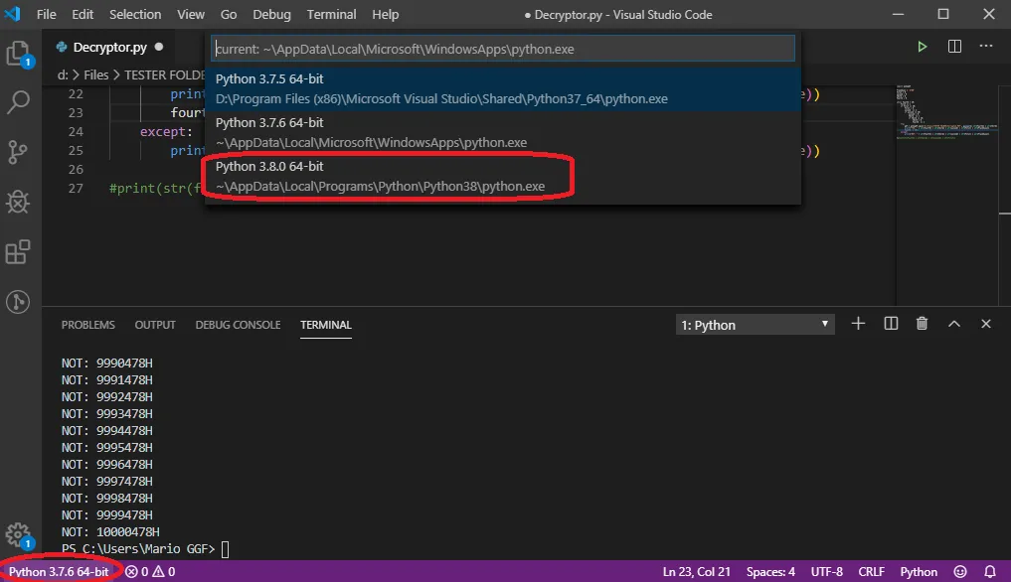This screenshot has width=1011, height=582.
Task: Open the Selection menu
Action: click(x=135, y=14)
